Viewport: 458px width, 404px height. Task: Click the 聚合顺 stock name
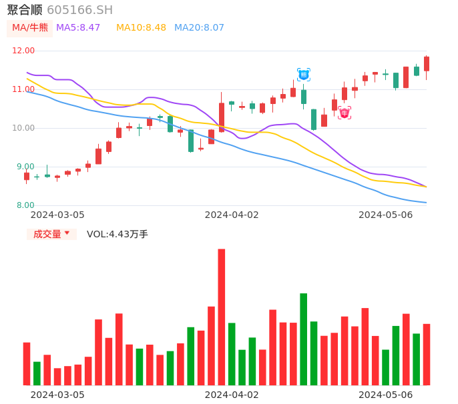[25, 10]
